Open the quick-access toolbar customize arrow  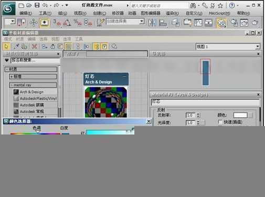67,5
